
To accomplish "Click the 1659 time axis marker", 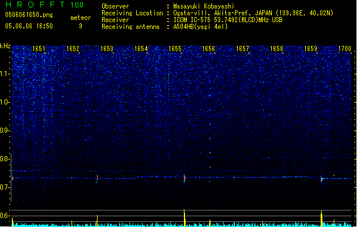I will [x=311, y=49].
